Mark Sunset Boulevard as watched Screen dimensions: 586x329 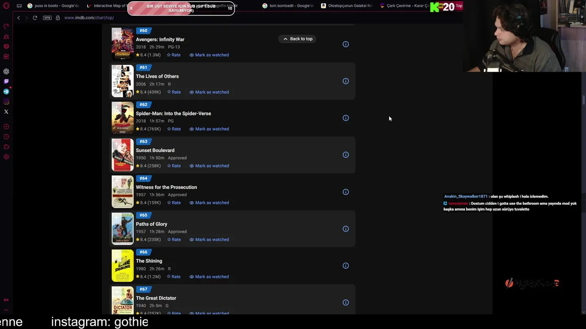coord(209,166)
